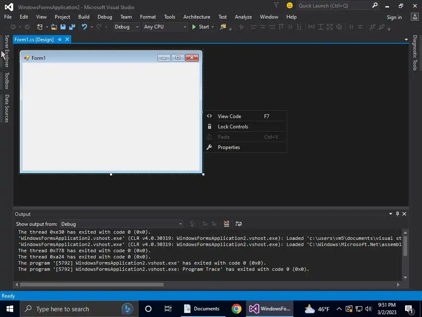Open the Analyze menu
422x317 pixels.
point(243,17)
